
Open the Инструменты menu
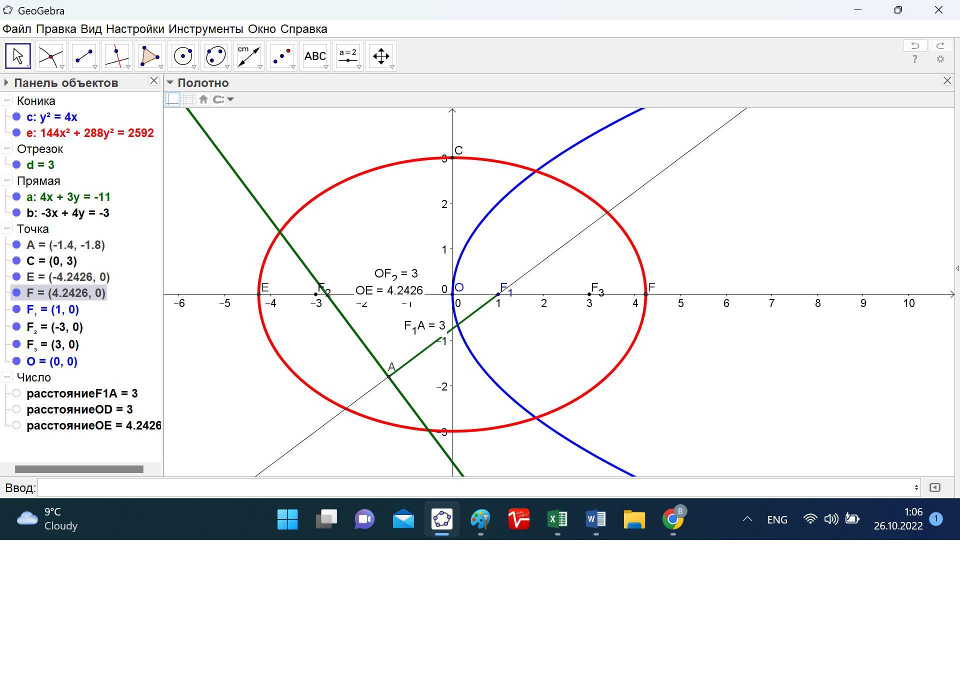pos(205,29)
